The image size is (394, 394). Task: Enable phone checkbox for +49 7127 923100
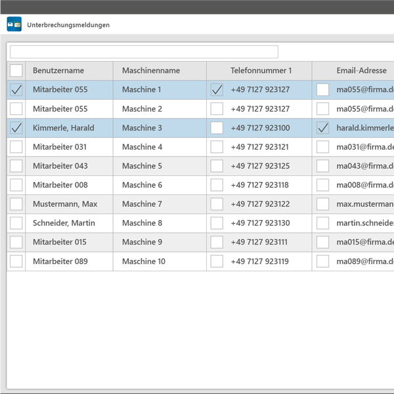point(217,128)
